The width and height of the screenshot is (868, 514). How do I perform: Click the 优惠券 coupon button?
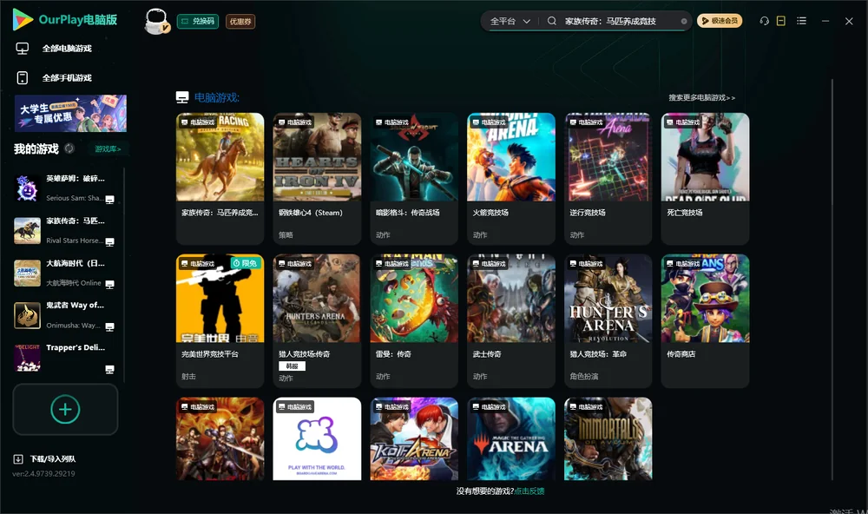click(x=240, y=22)
